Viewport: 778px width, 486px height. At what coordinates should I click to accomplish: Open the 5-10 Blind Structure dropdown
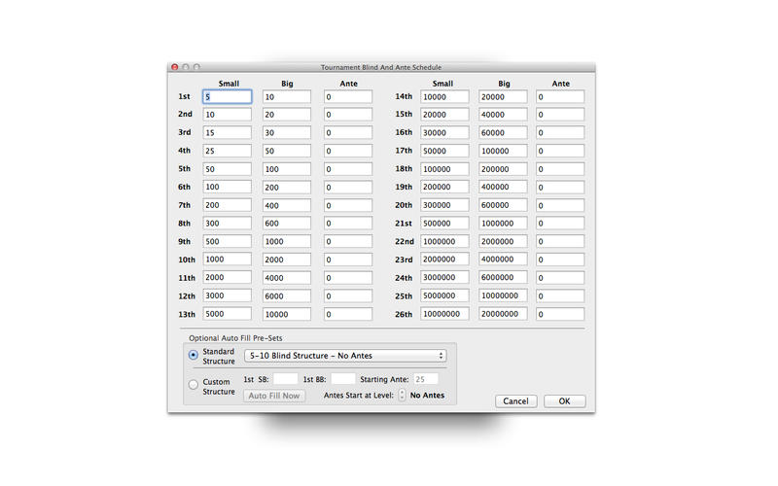click(x=345, y=356)
